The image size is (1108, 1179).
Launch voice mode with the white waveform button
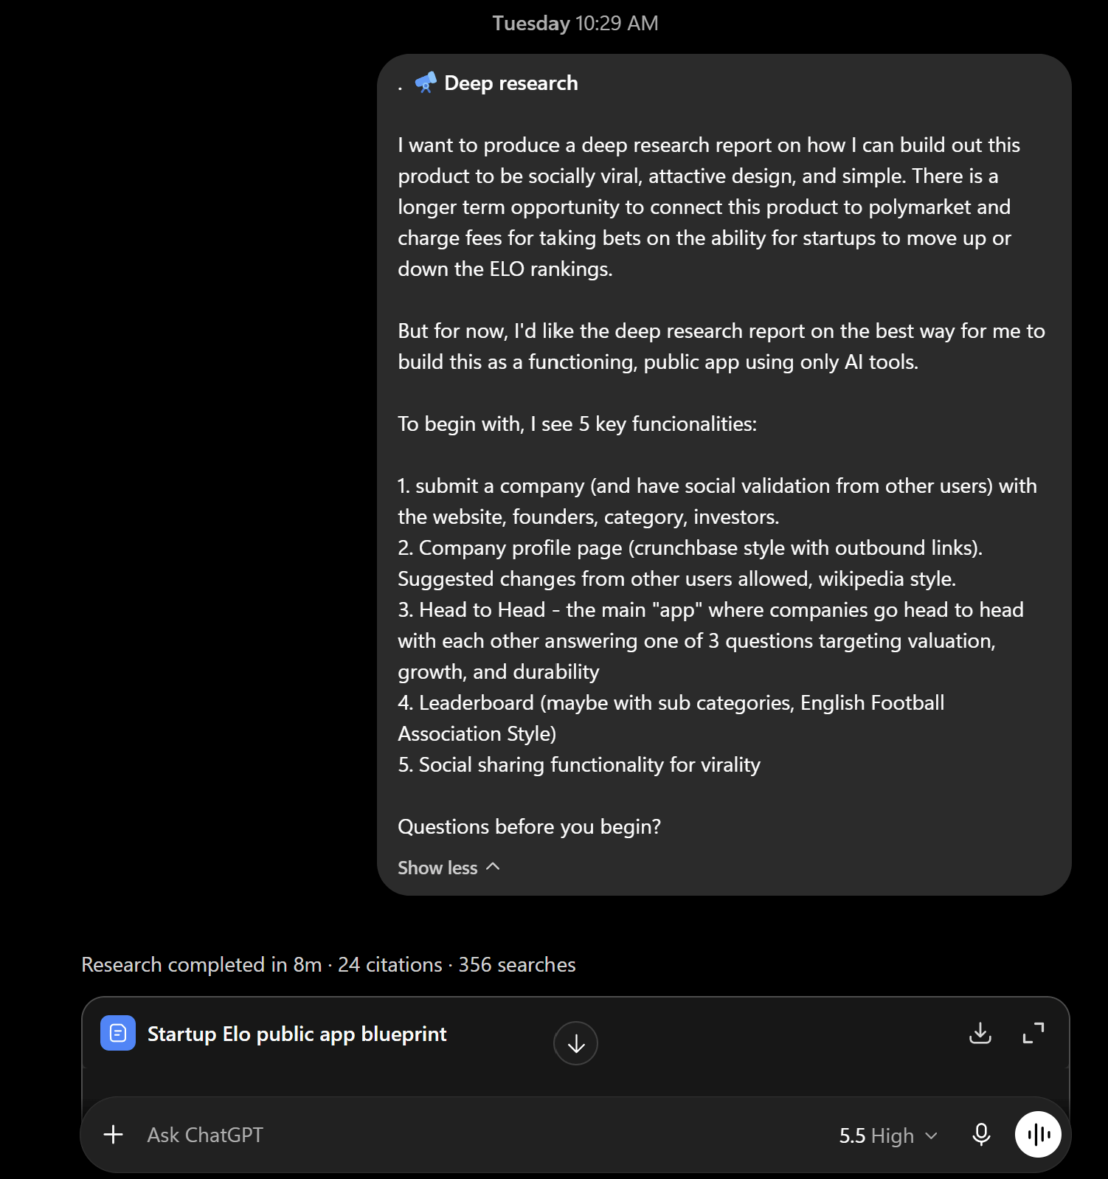pyautogui.click(x=1038, y=1135)
